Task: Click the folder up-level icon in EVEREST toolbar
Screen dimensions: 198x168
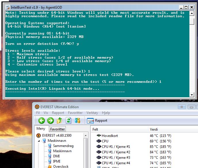Action: point(59,121)
